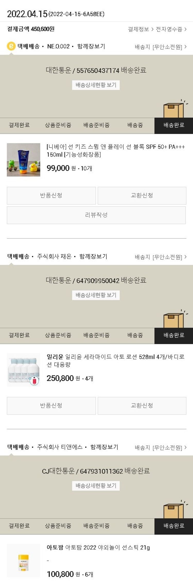Viewport: 193px width, 588px height.
Task: Write a review with 리뷰작성
Action: pyautogui.click(x=96, y=215)
